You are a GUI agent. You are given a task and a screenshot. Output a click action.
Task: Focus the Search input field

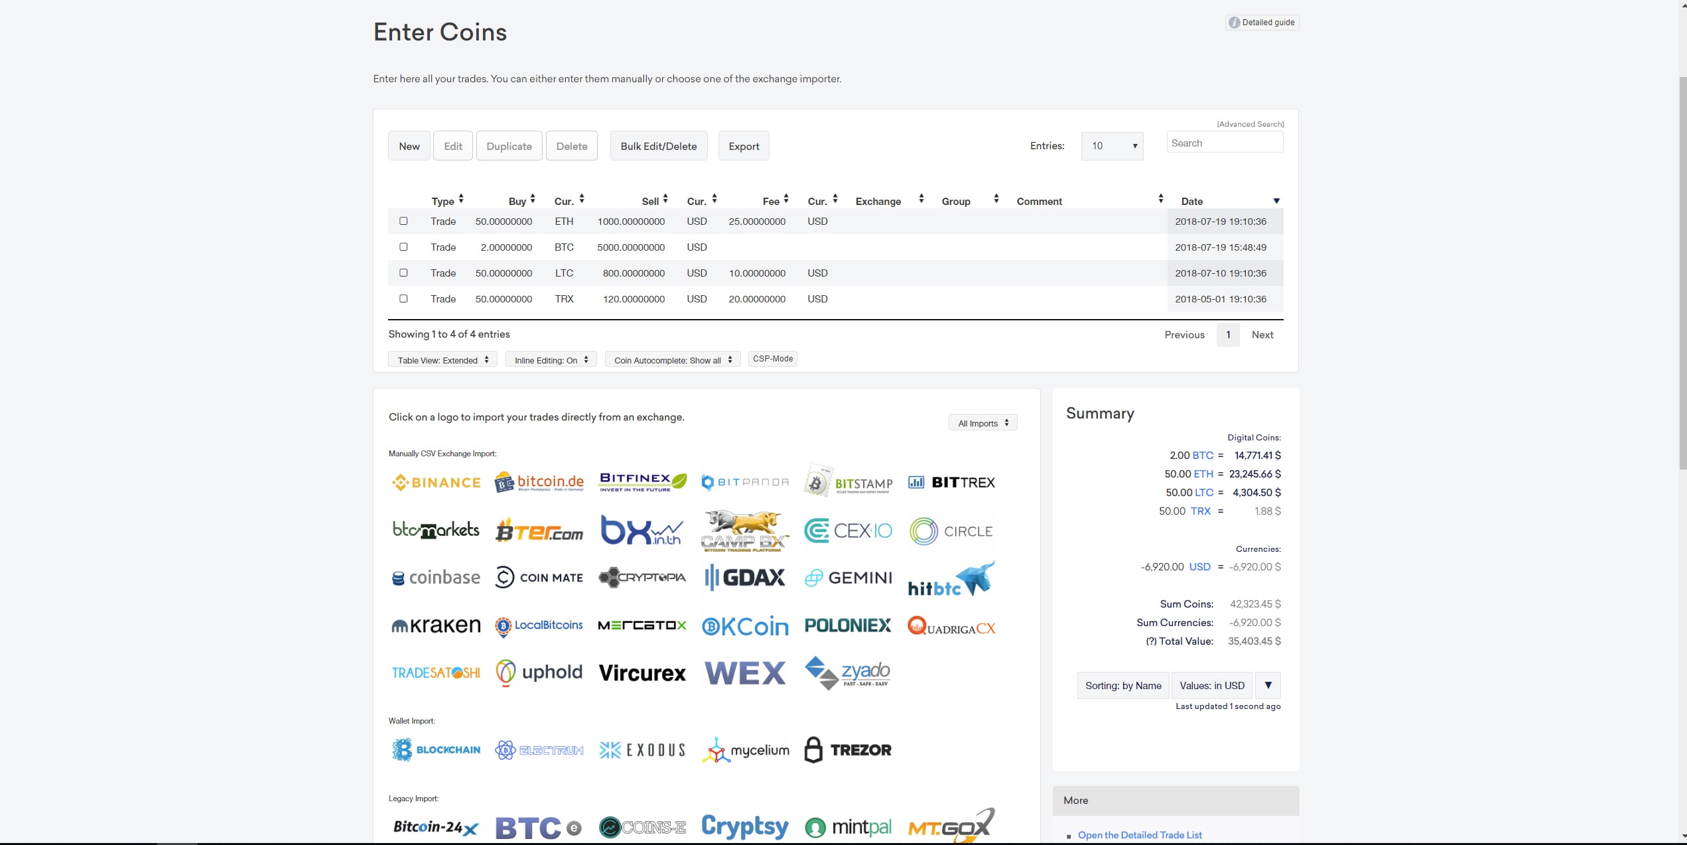pyautogui.click(x=1225, y=143)
